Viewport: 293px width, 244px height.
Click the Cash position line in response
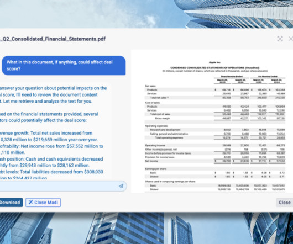click(51, 162)
